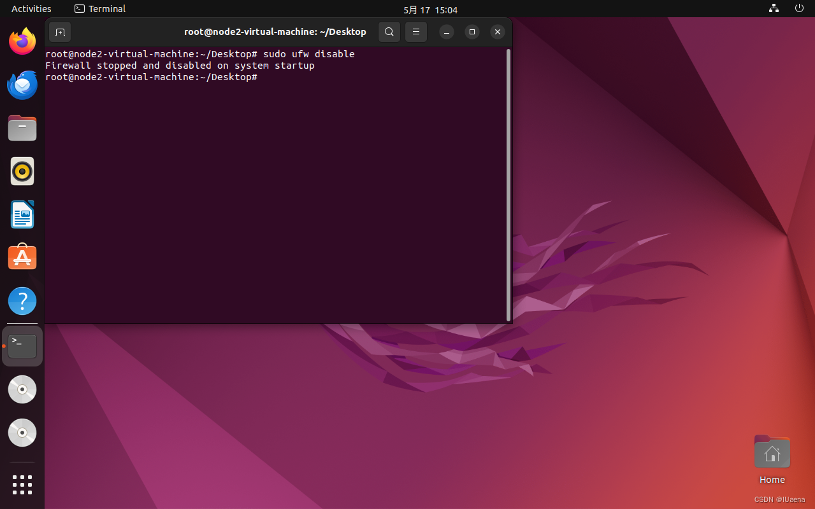Open the power system menu icon

799,9
